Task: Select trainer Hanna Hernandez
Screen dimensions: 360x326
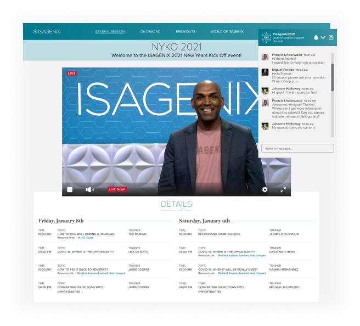Action: click(284, 269)
